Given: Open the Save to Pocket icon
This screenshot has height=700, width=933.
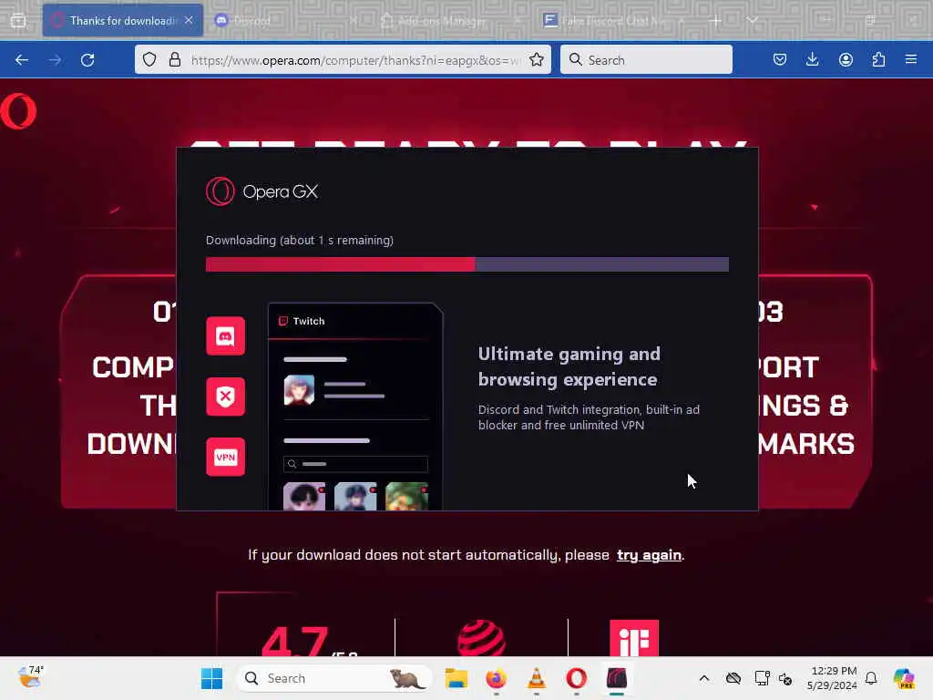Looking at the screenshot, I should click(780, 59).
